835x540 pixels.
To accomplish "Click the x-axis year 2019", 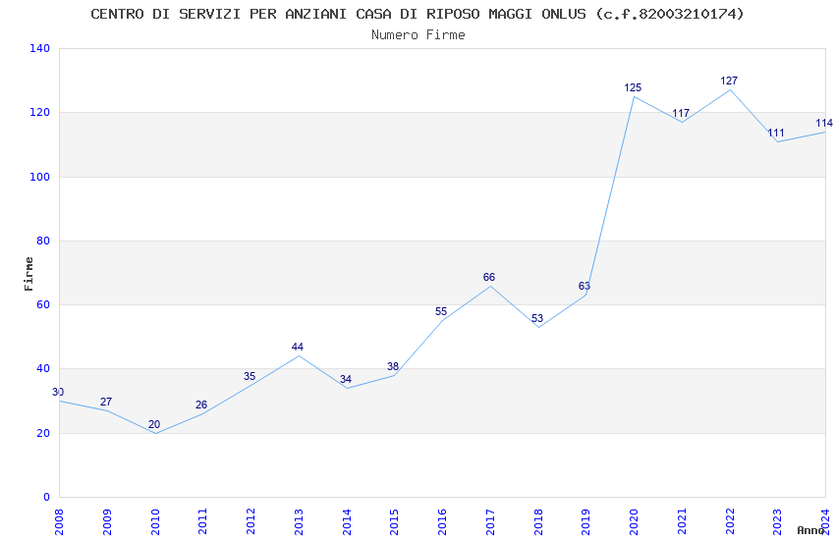I will point(585,521).
